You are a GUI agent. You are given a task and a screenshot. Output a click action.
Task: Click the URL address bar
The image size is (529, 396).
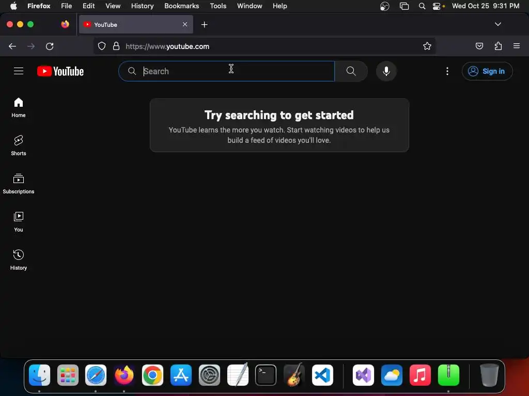264,46
